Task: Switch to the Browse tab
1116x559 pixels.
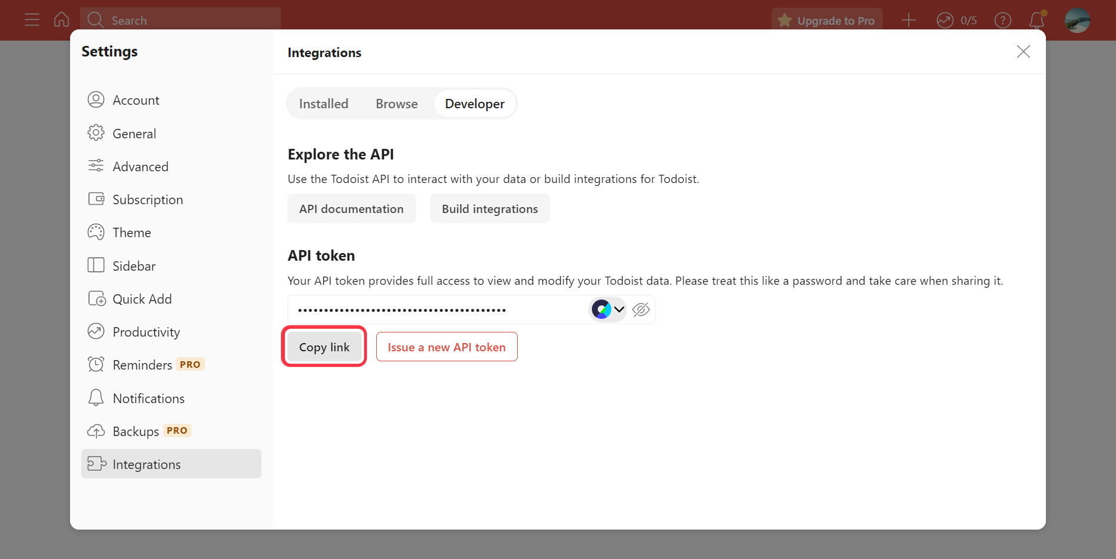Action: click(396, 103)
